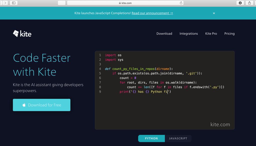Go to the Kite Pro page
256x146 pixels.
[x=211, y=33]
